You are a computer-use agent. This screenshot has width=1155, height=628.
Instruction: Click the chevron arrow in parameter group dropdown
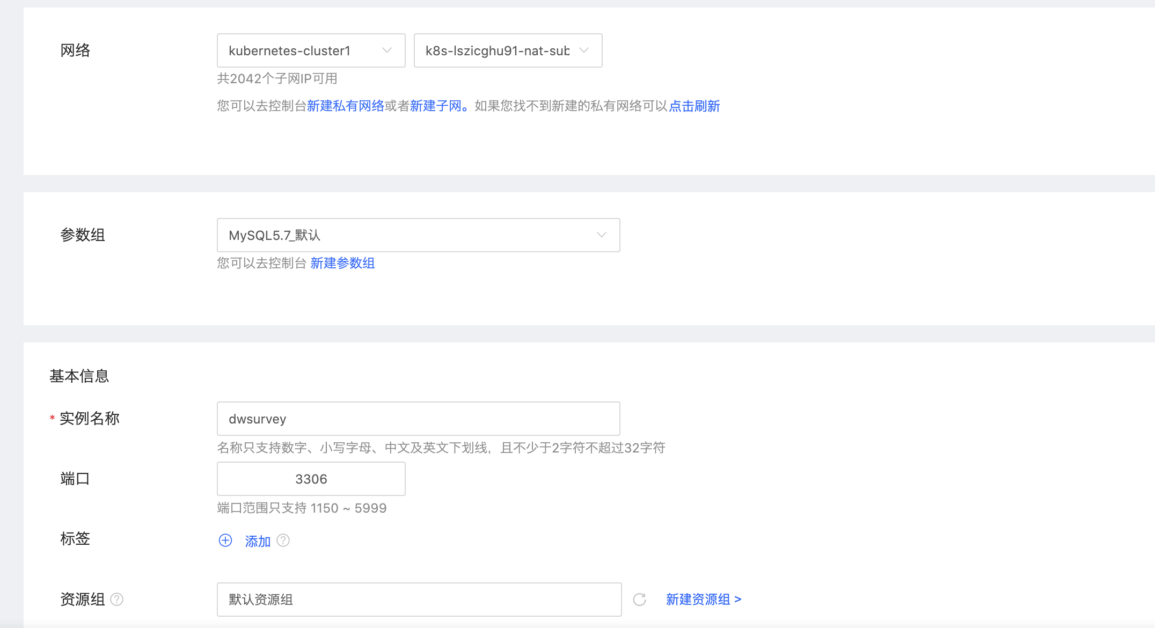pos(602,235)
